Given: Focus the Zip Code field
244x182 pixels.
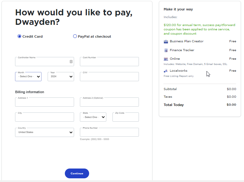Looking at the screenshot, I should click(x=125, y=117).
